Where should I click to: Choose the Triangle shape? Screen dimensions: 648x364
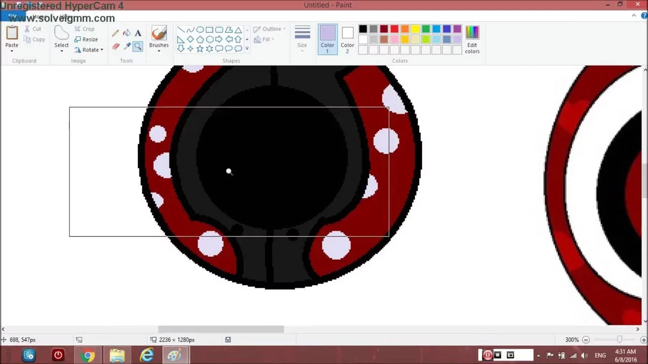pos(238,30)
